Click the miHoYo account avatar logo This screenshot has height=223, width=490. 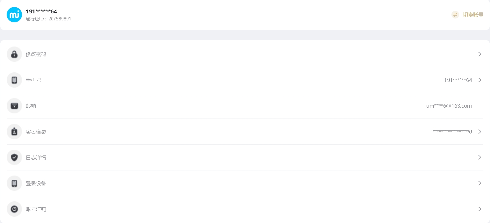point(14,15)
